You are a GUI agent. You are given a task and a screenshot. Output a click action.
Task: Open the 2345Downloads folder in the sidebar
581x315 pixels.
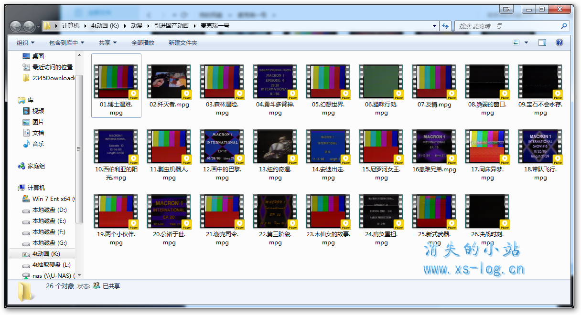tap(49, 78)
